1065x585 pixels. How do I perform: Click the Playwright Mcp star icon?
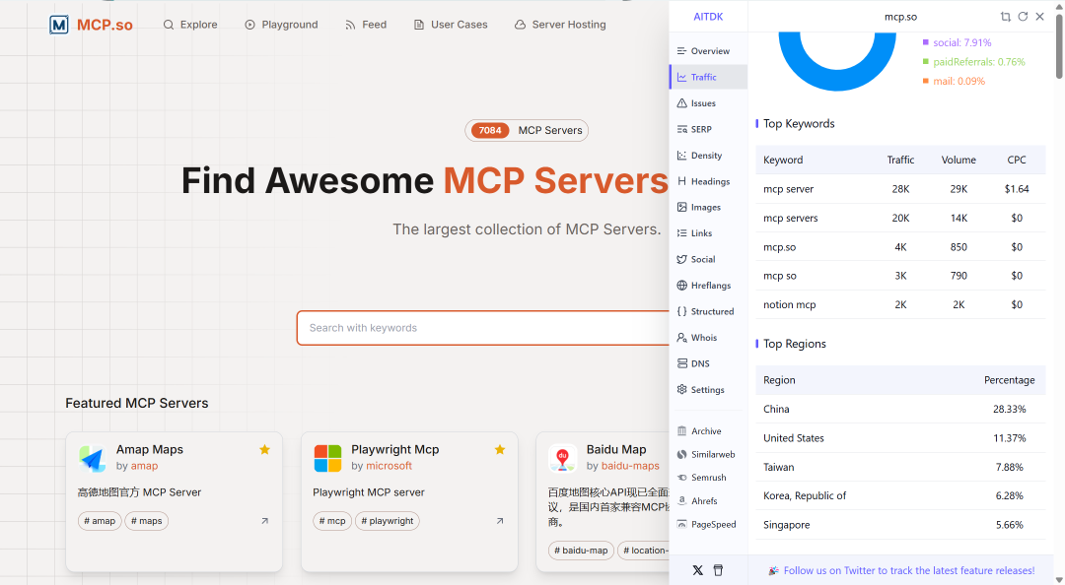point(500,449)
